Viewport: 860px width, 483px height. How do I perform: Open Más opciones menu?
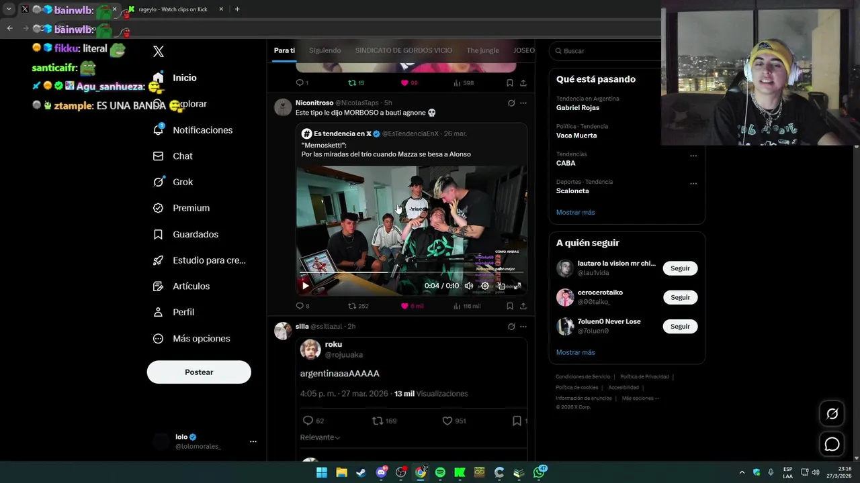[x=191, y=339]
